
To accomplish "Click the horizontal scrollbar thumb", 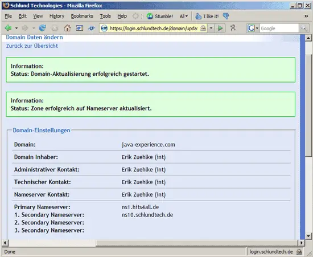I will click(x=197, y=243).
